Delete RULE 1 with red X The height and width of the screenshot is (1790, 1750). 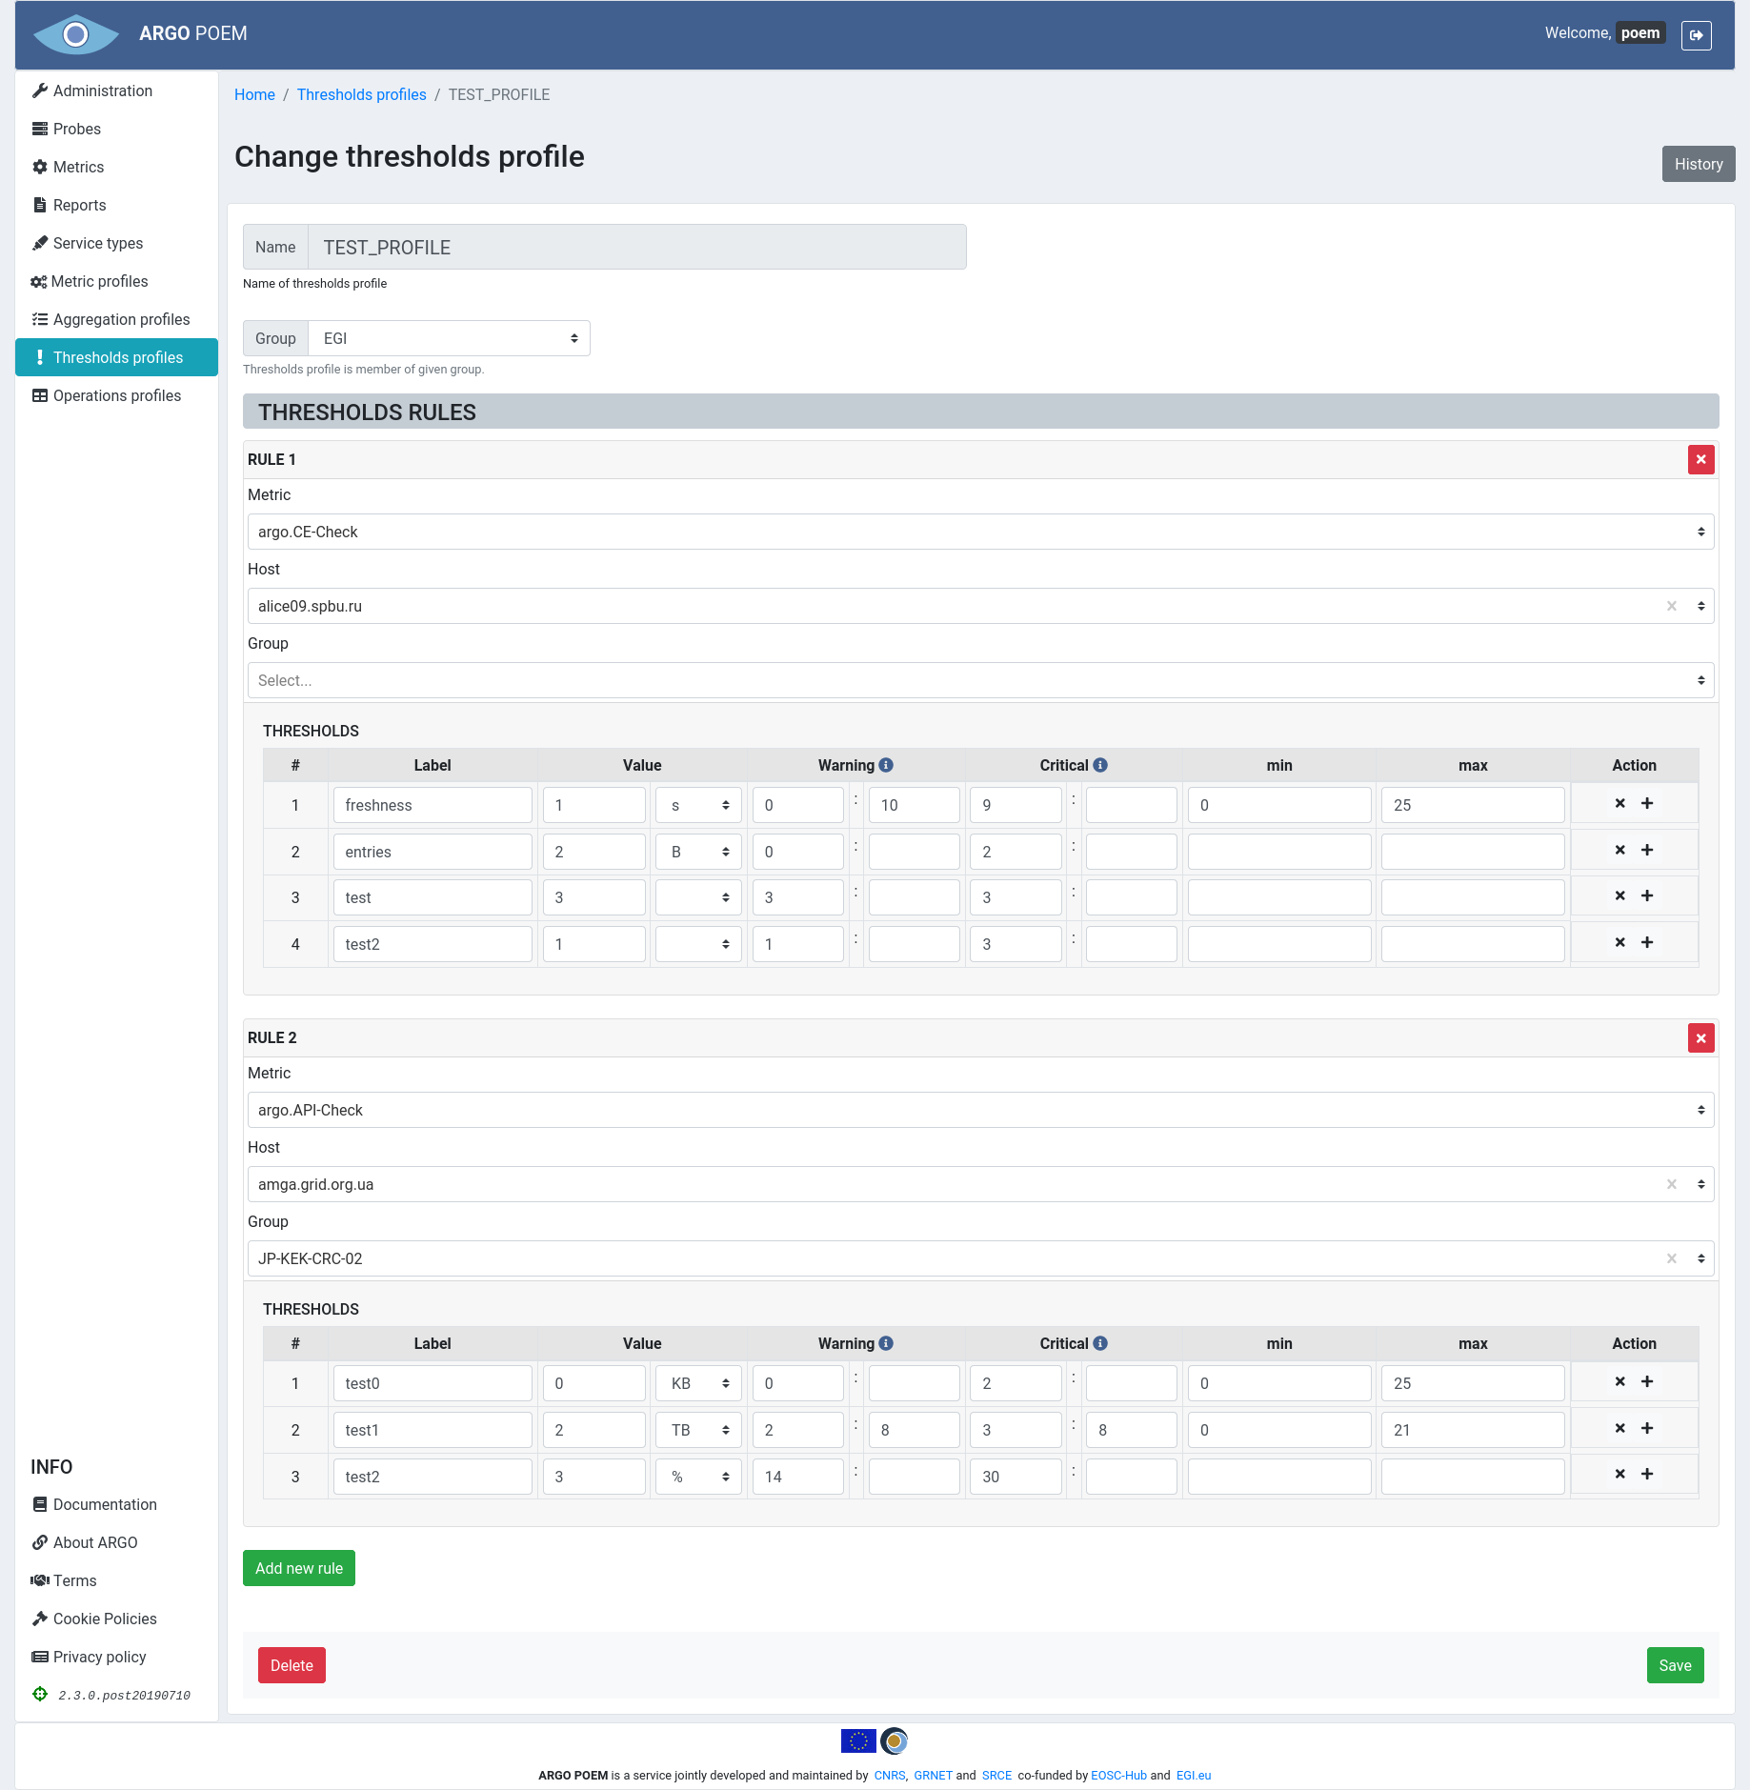click(x=1700, y=459)
